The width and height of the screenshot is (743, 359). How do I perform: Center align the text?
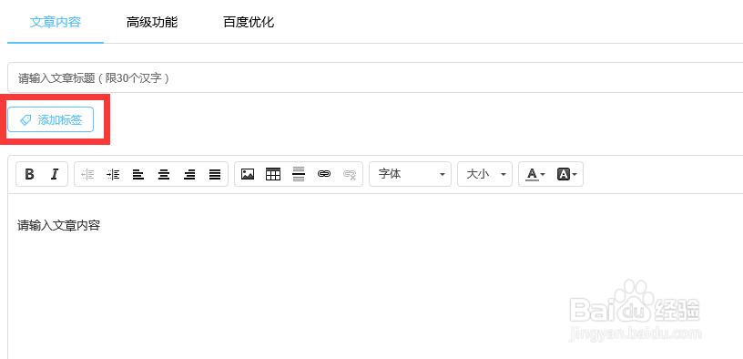[164, 175]
